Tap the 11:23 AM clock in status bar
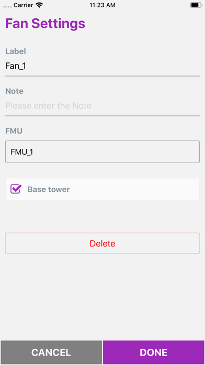205x365 pixels. click(102, 5)
